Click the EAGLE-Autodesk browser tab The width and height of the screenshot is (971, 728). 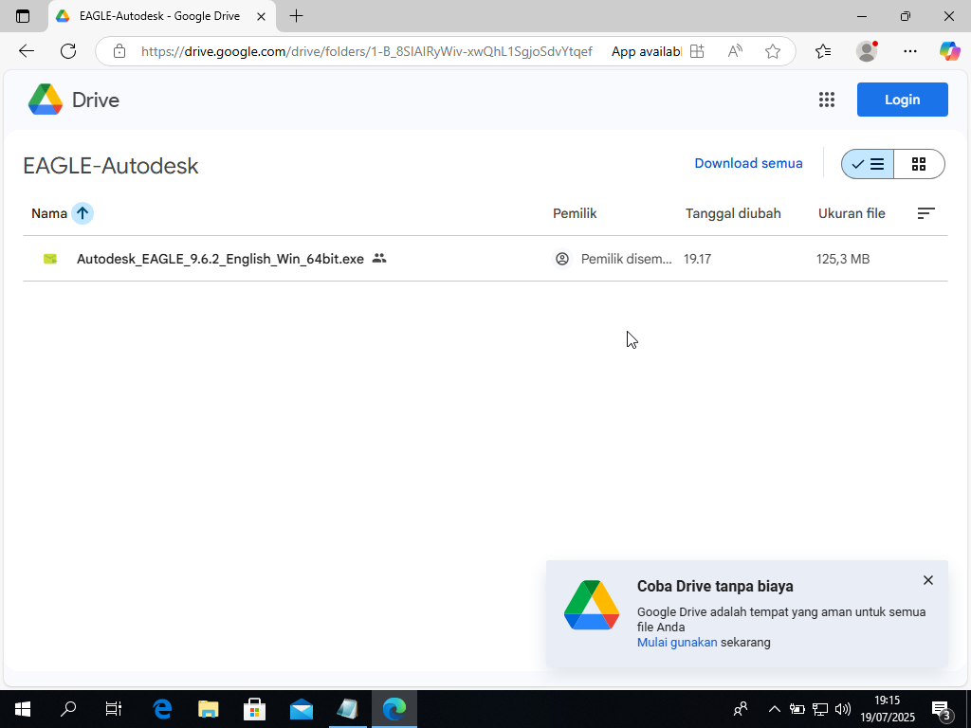pos(156,16)
